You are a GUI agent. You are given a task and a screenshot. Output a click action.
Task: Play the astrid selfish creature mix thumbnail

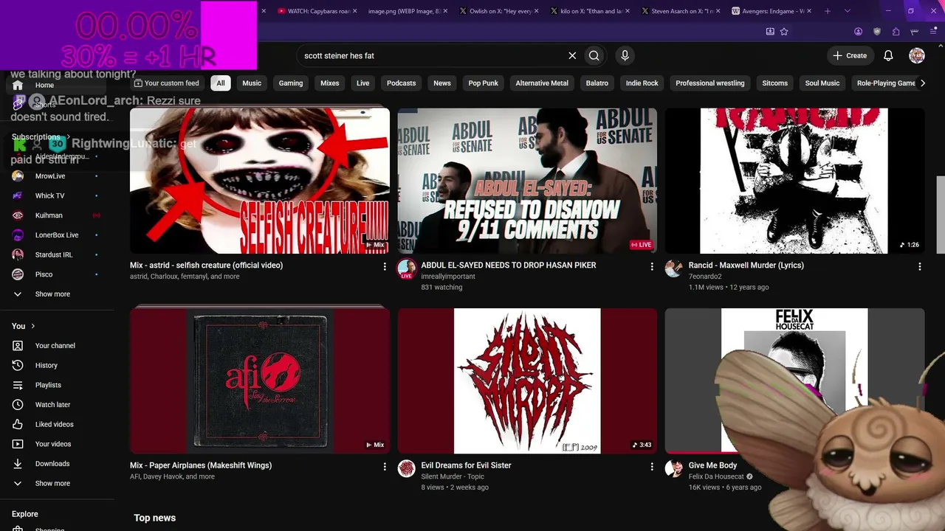(260, 181)
